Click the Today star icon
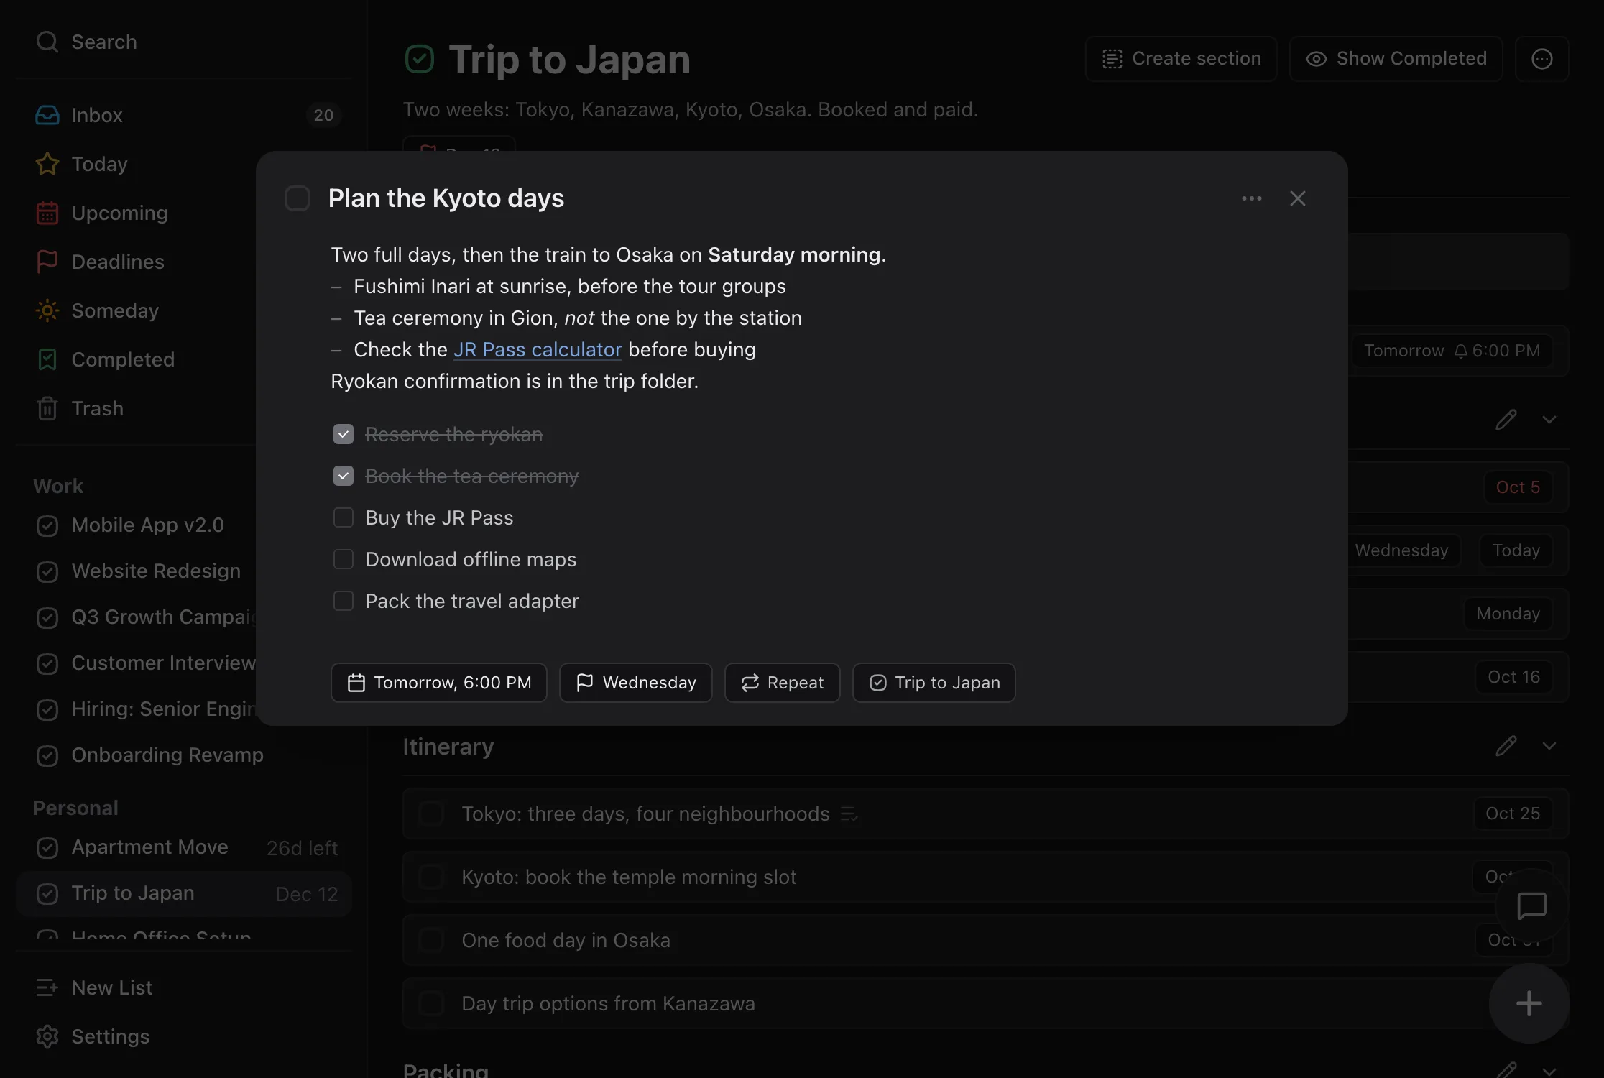Viewport: 1604px width, 1078px height. (x=47, y=164)
